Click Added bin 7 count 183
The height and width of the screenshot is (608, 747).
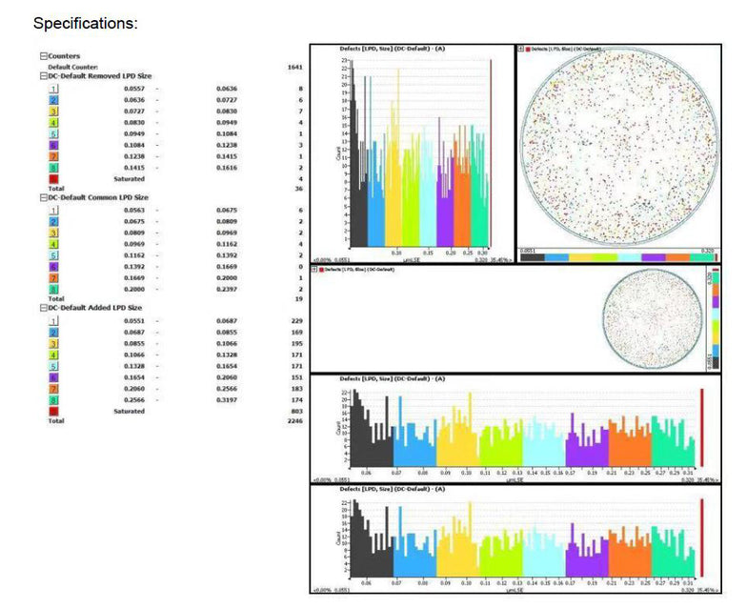pyautogui.click(x=297, y=389)
